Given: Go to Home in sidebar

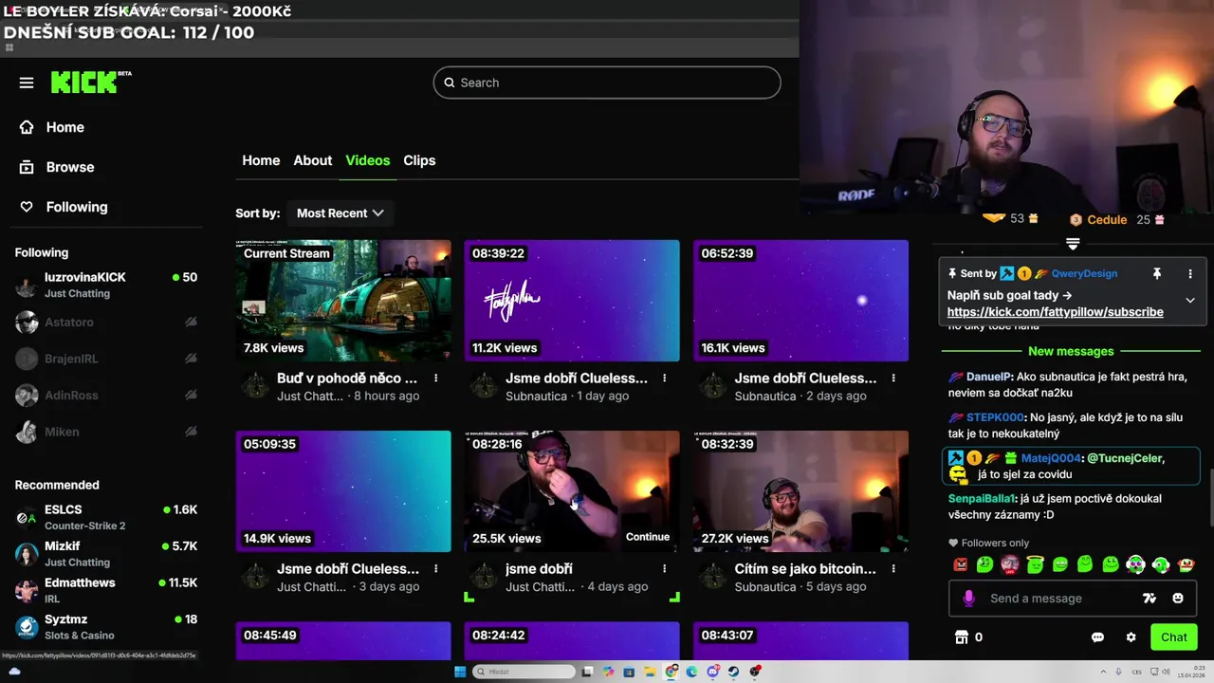Looking at the screenshot, I should 52,127.
